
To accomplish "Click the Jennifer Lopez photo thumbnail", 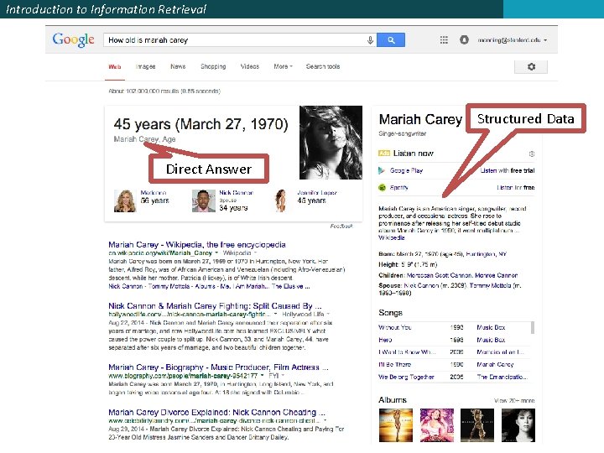I will (x=281, y=200).
